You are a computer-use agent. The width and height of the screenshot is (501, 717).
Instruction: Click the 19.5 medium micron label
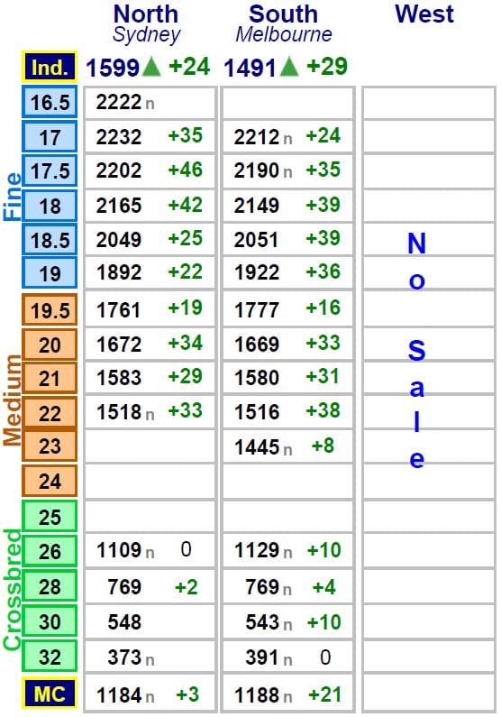50,310
